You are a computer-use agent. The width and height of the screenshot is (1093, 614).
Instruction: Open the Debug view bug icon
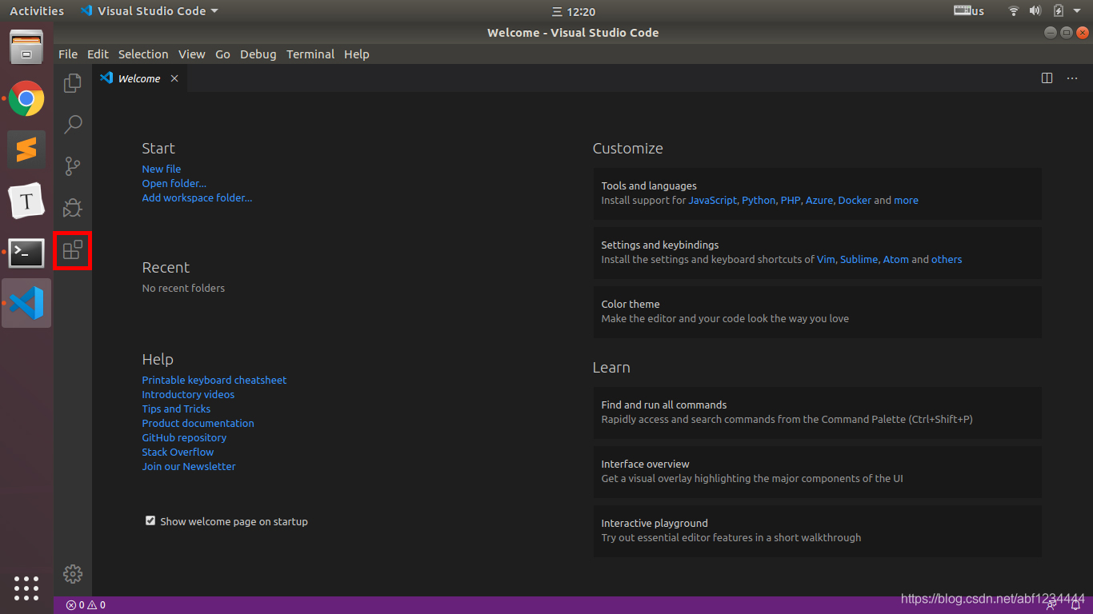[x=73, y=208]
